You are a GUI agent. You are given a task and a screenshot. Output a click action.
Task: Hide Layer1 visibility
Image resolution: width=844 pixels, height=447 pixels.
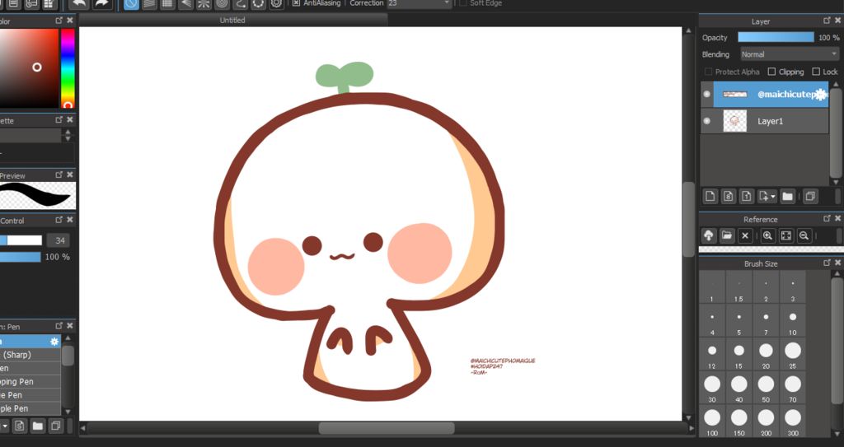[706, 121]
